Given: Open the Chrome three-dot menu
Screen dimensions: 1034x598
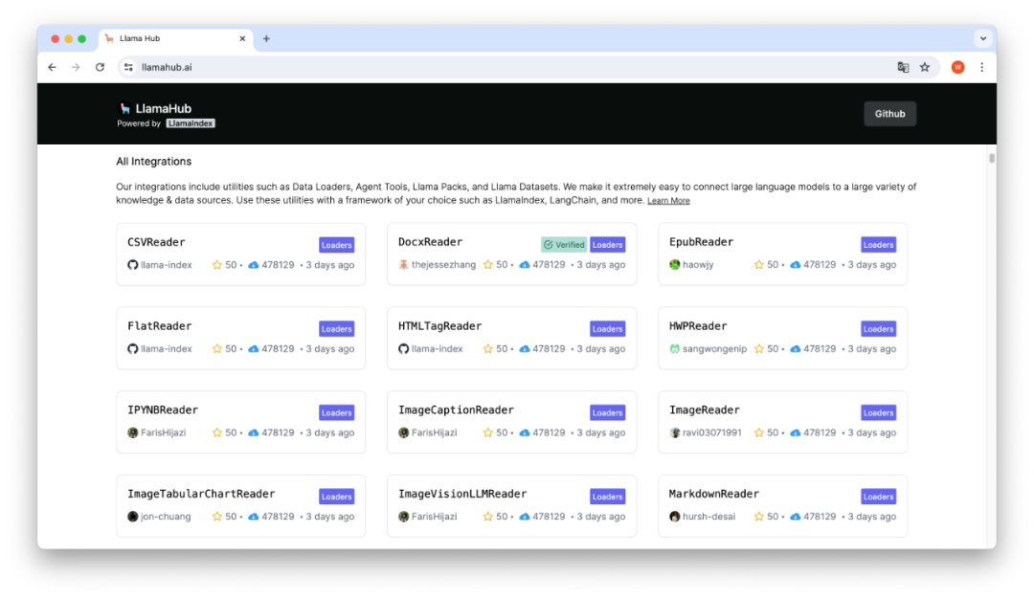Looking at the screenshot, I should tap(982, 67).
